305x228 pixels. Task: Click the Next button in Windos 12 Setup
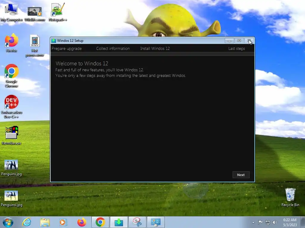tap(241, 175)
